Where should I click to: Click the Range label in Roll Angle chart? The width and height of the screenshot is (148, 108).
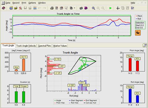pos(130,87)
